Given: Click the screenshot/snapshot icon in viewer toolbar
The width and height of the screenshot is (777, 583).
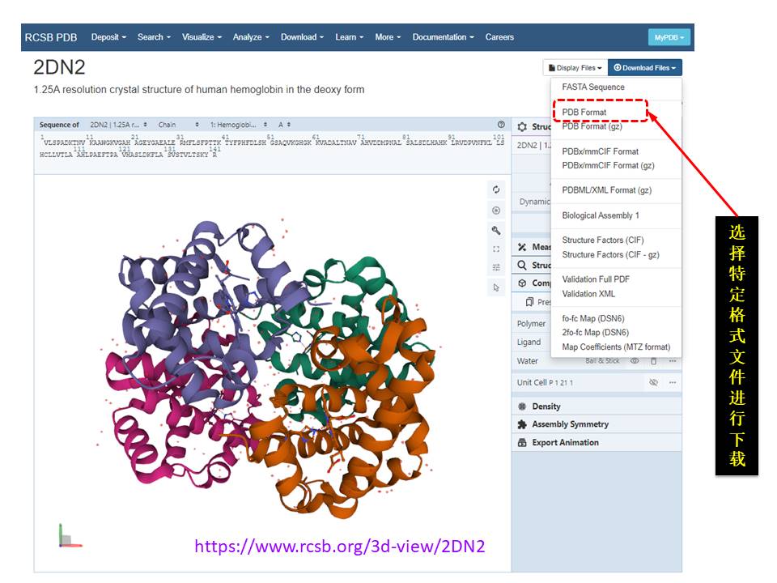Looking at the screenshot, I should point(496,211).
